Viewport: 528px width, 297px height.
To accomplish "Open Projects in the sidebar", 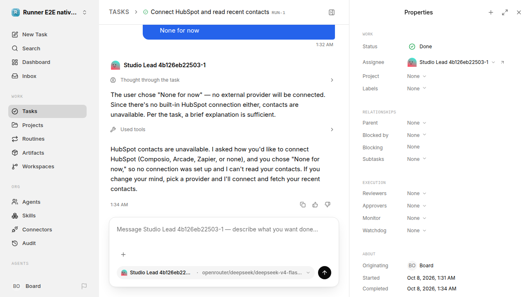I will click(x=47, y=125).
